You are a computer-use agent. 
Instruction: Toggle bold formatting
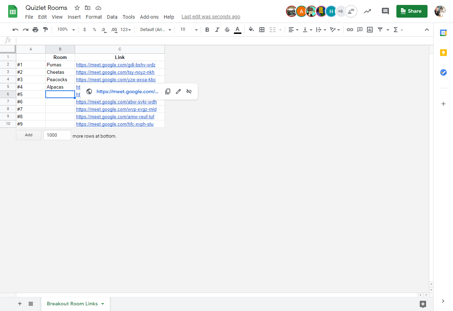coord(207,30)
